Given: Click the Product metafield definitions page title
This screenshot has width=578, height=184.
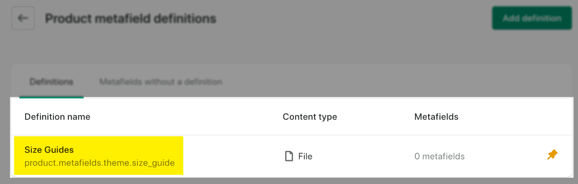Looking at the screenshot, I should click(x=131, y=18).
